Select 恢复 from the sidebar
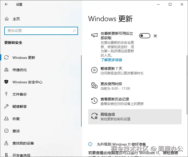The image size is (188, 157). pyautogui.click(x=41, y=119)
